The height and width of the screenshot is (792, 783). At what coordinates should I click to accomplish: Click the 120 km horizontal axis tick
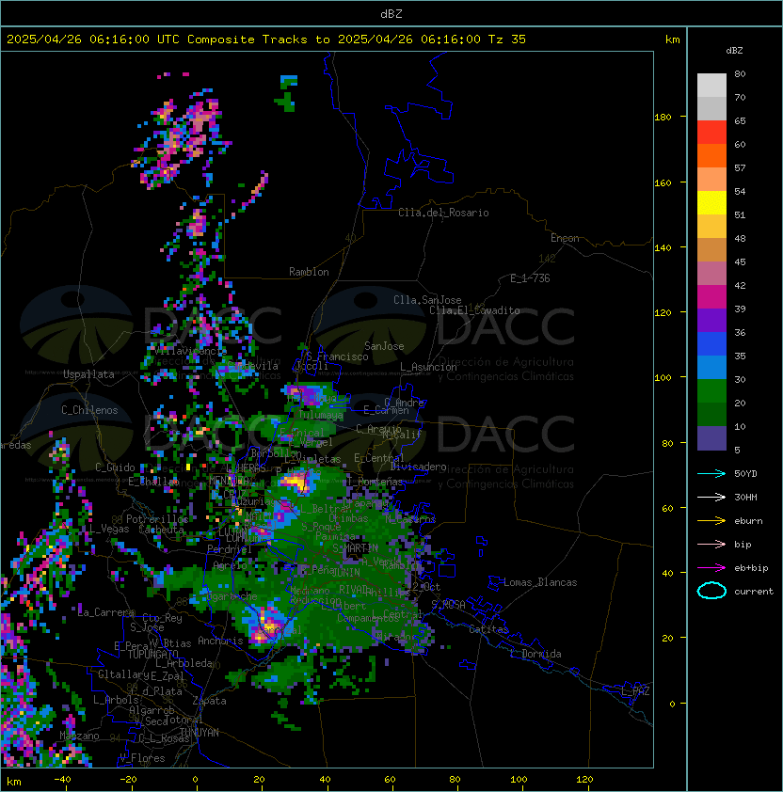coord(584,780)
